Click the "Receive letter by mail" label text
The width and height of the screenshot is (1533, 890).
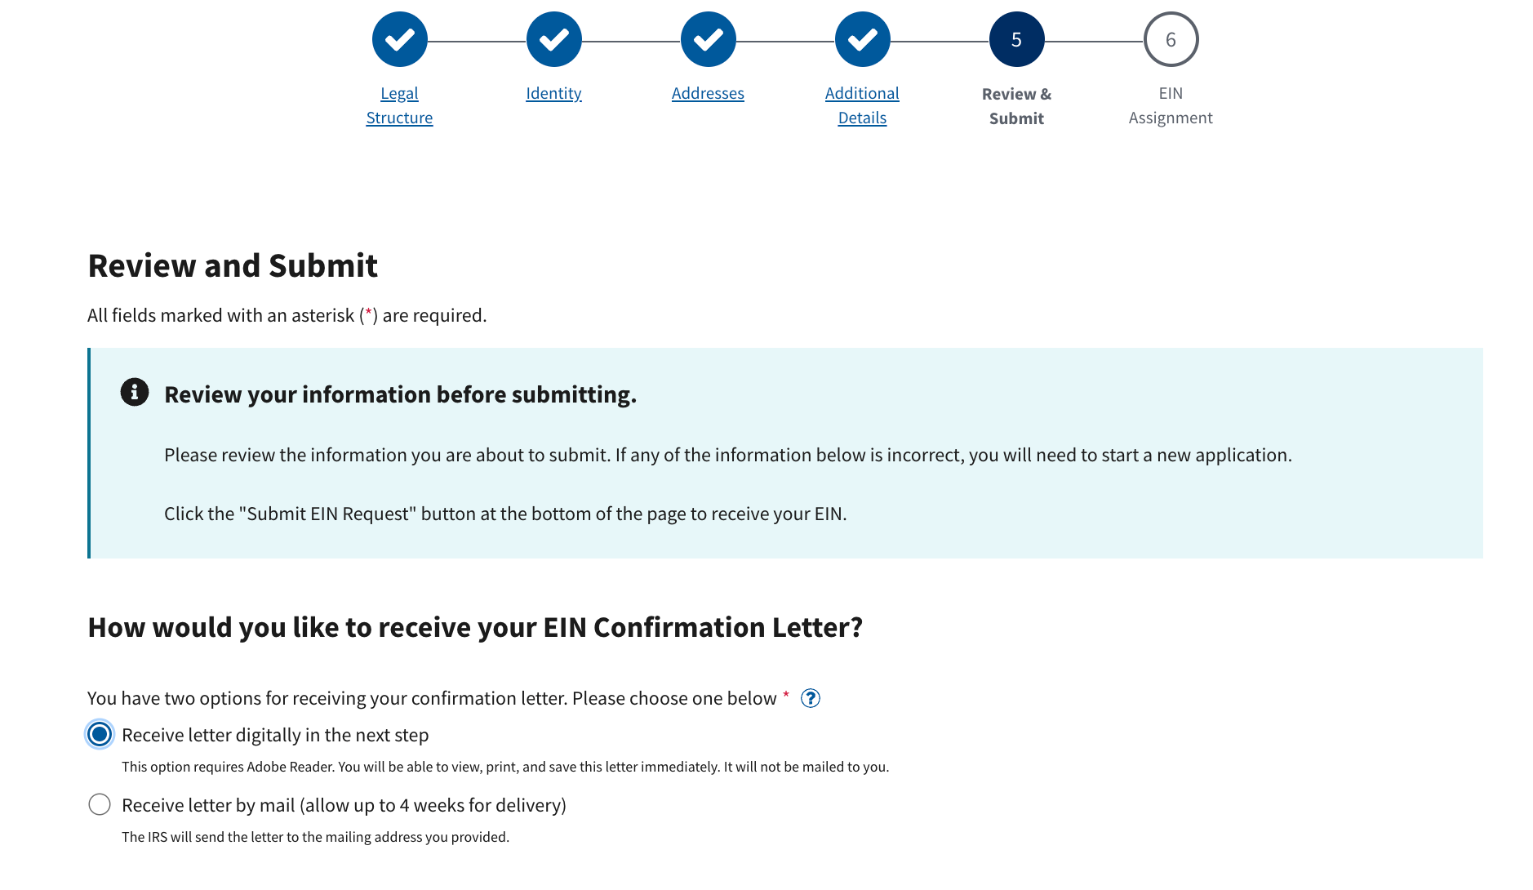pos(344,805)
